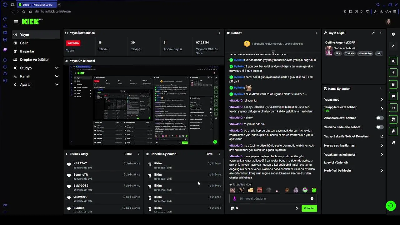The image size is (400, 225).
Task: Click the red YAYINDA live badge
Action: [73, 43]
